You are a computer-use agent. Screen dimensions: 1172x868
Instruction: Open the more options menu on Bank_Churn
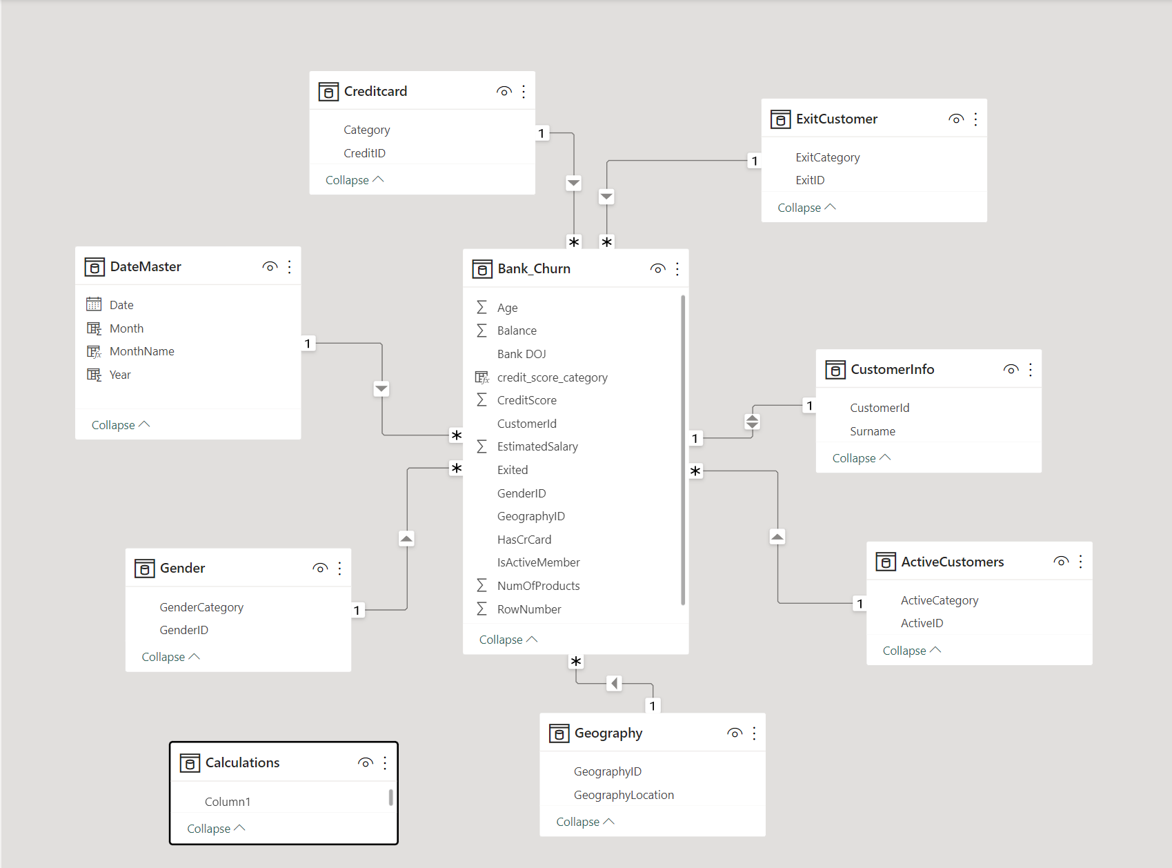677,268
